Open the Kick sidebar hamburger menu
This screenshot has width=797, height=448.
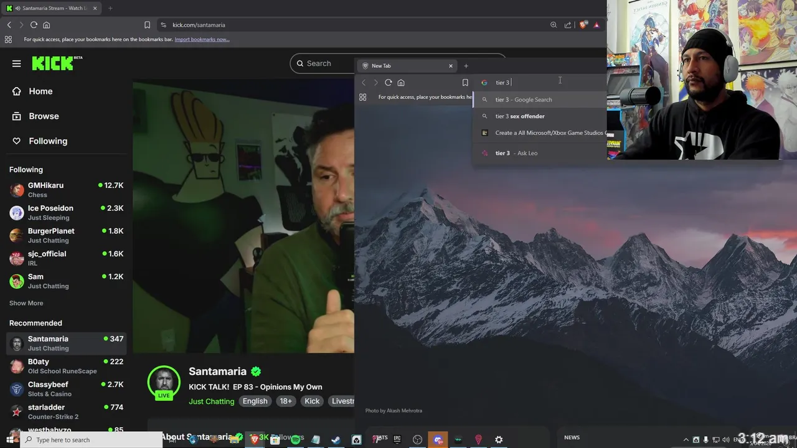tap(17, 63)
